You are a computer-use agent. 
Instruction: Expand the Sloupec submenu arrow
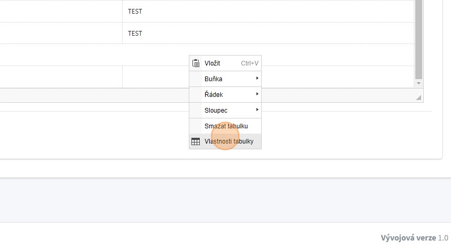pos(257,110)
